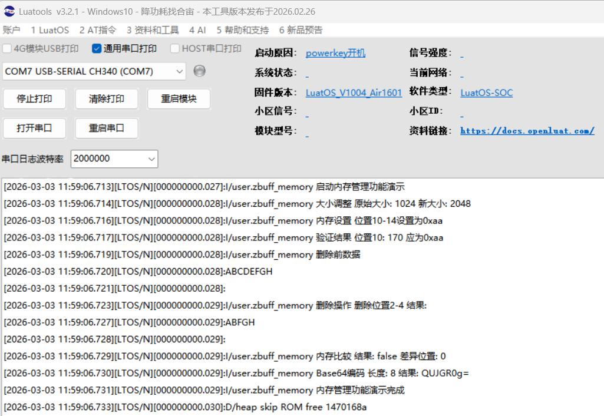This screenshot has height=416, width=604.
Task: Click log line '删除操作 删除位置2-4 结果:'
Action: coord(215,305)
